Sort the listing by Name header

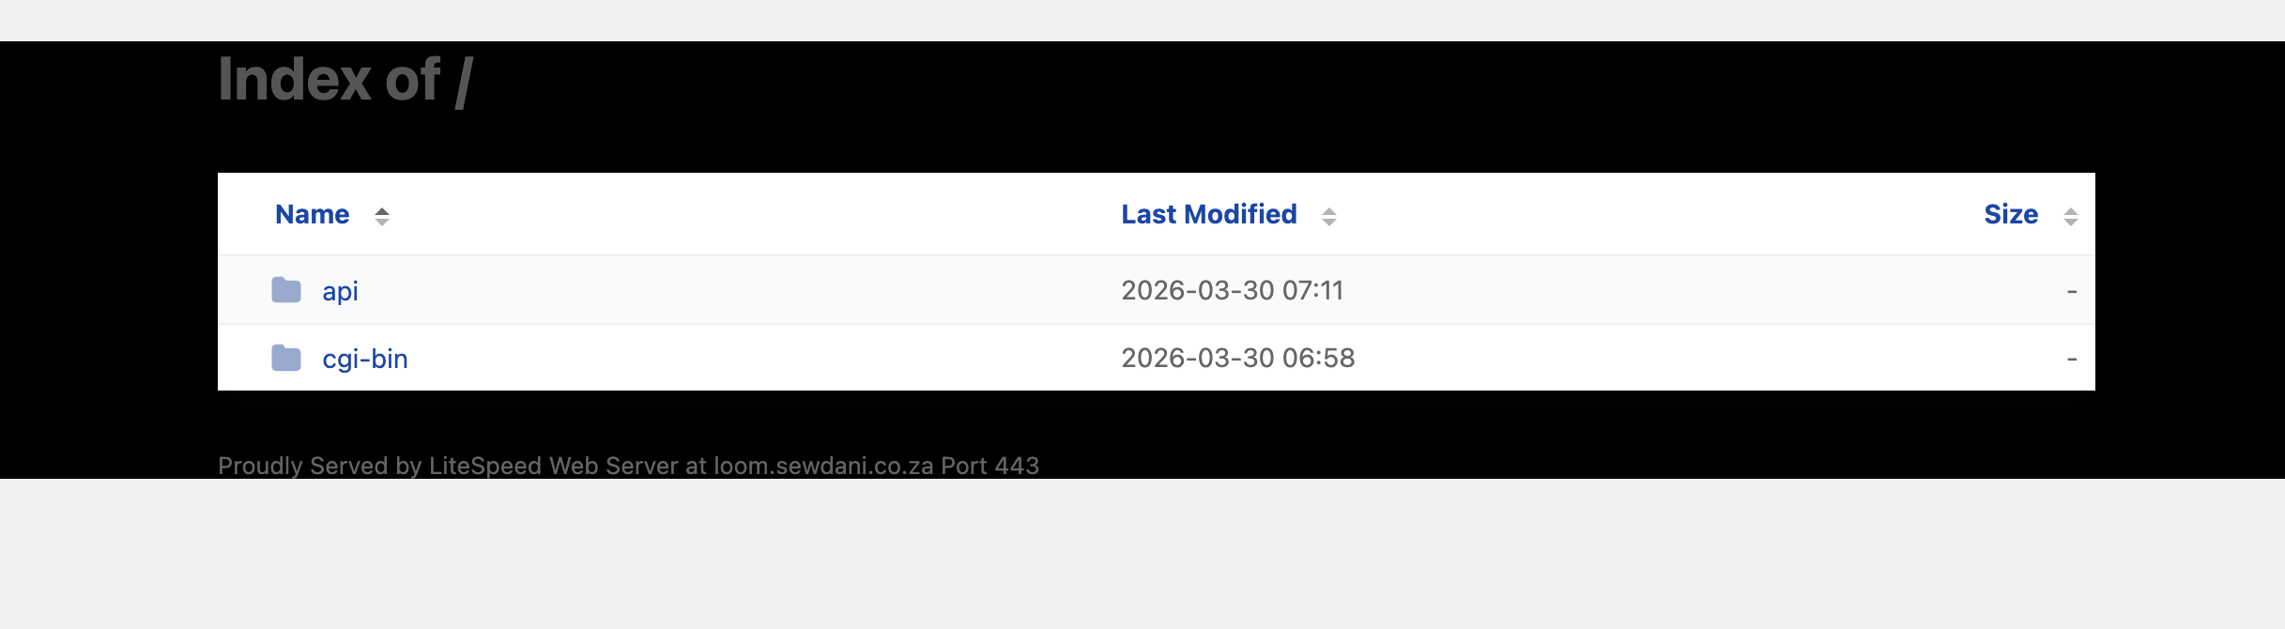tap(312, 215)
